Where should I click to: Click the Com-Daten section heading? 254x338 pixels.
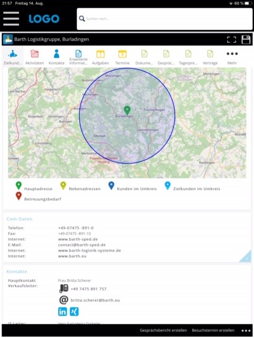(20, 219)
